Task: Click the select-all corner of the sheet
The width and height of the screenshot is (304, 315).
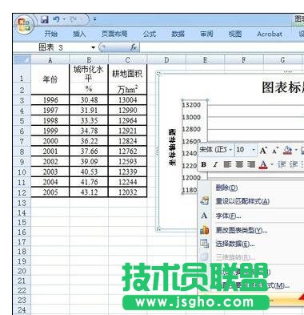Action: coord(22,60)
